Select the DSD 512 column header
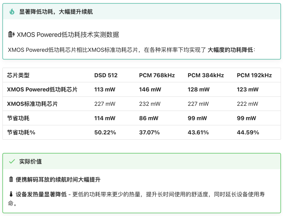Image resolution: width=283 pixels, height=216 pixels. (106, 75)
